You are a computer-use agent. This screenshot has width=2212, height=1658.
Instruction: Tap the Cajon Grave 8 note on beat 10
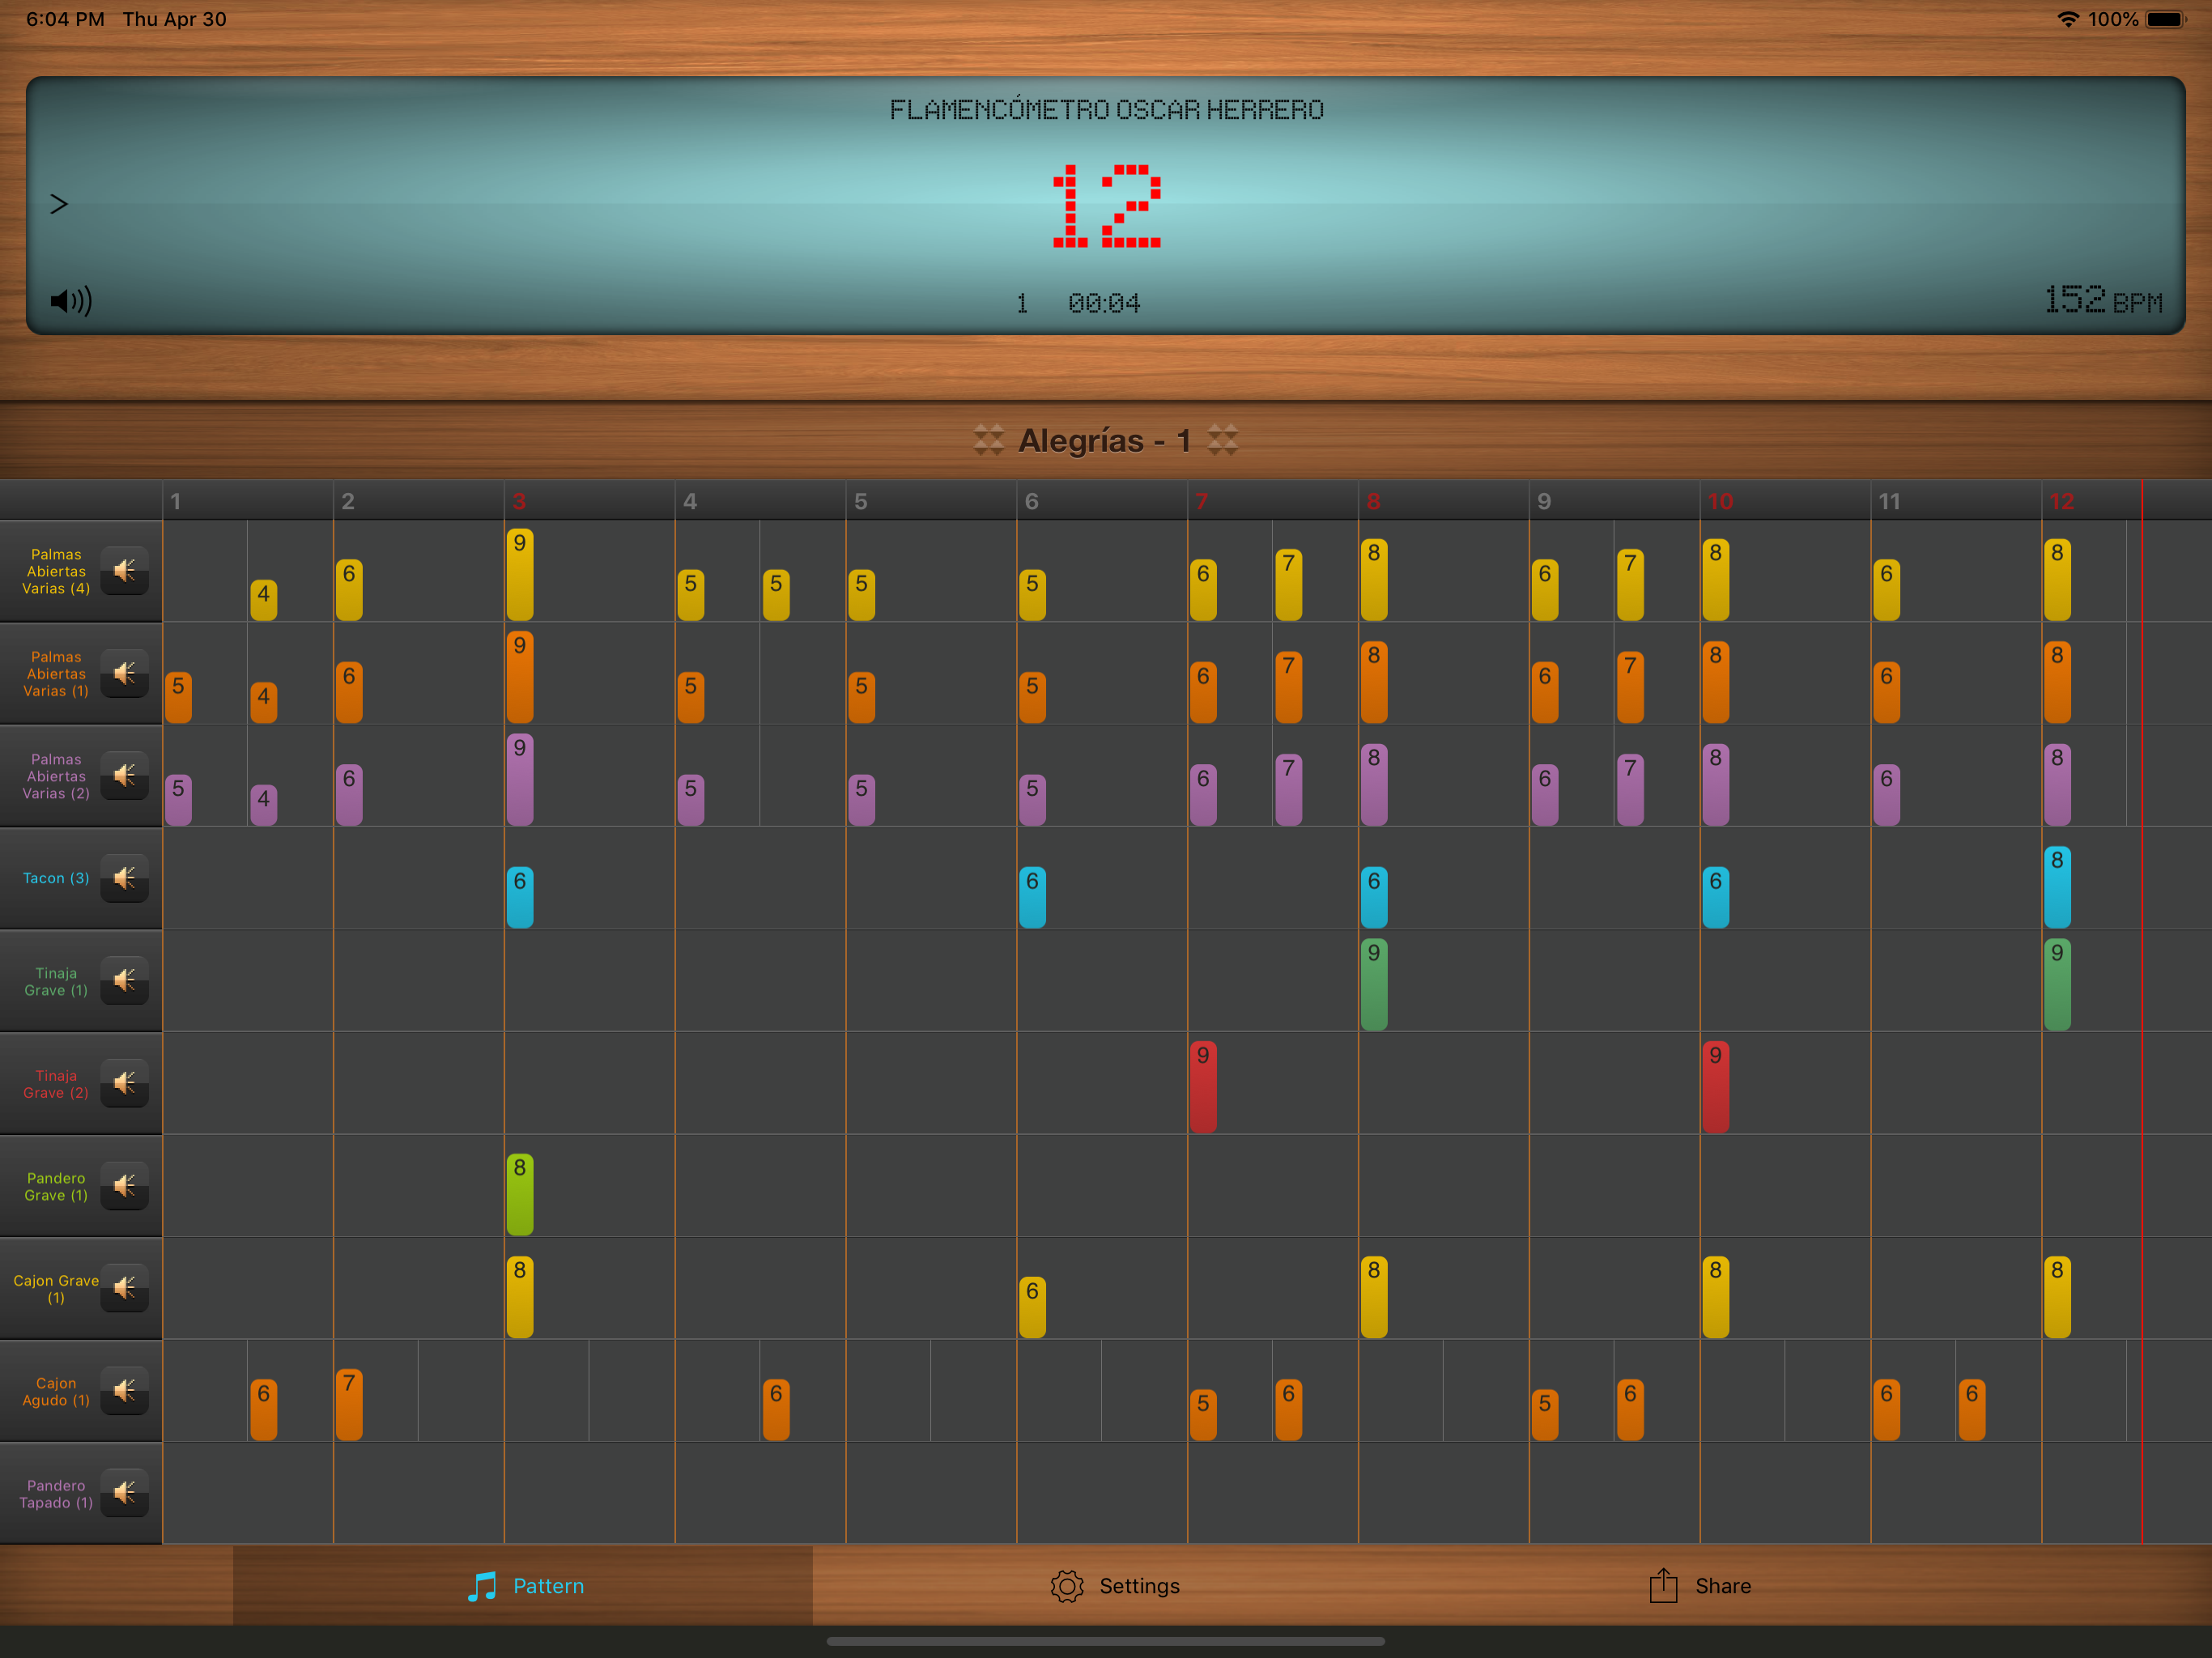click(x=1716, y=1297)
